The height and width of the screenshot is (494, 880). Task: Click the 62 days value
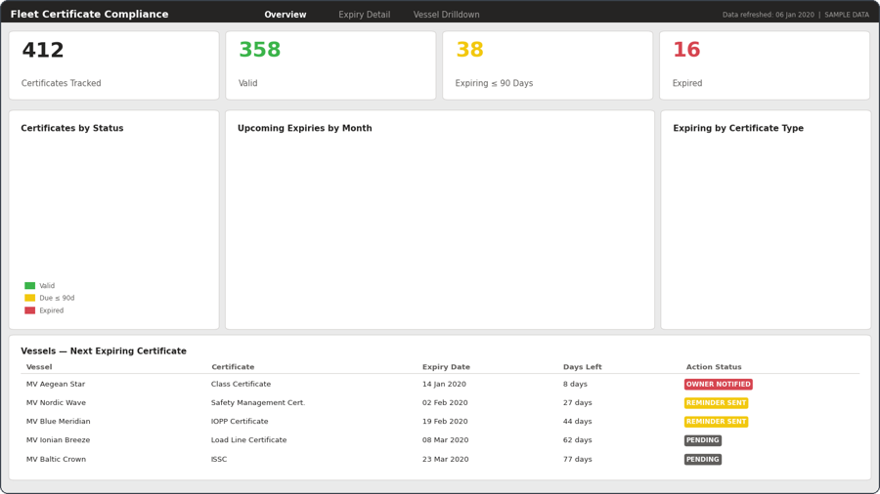tap(578, 440)
